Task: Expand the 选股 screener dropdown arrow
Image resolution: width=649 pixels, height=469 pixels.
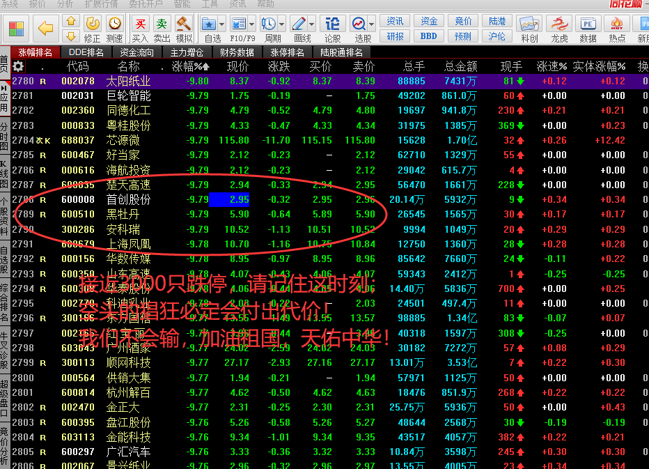Action: click(372, 24)
